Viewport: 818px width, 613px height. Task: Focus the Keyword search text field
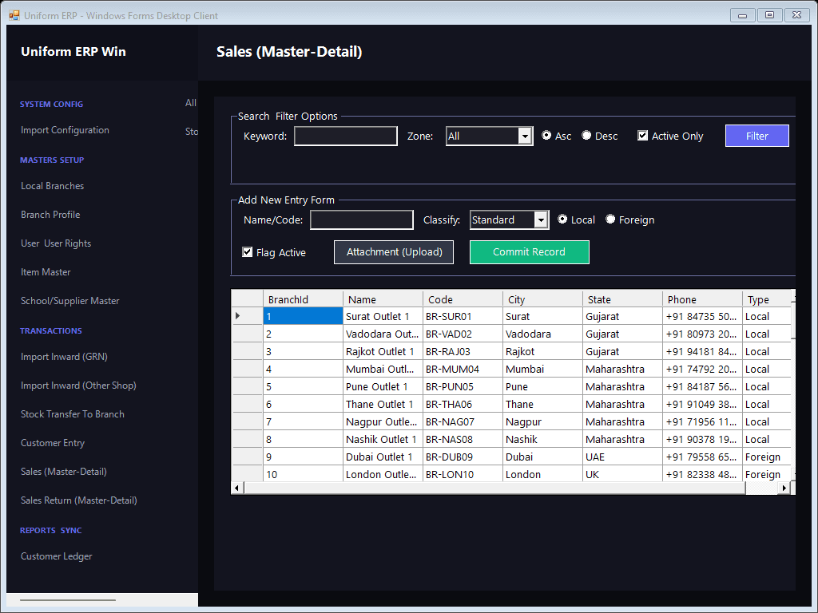click(x=345, y=136)
